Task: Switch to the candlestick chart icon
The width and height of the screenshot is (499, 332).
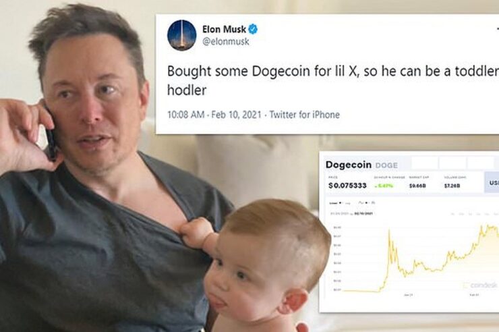Action: 374,202
